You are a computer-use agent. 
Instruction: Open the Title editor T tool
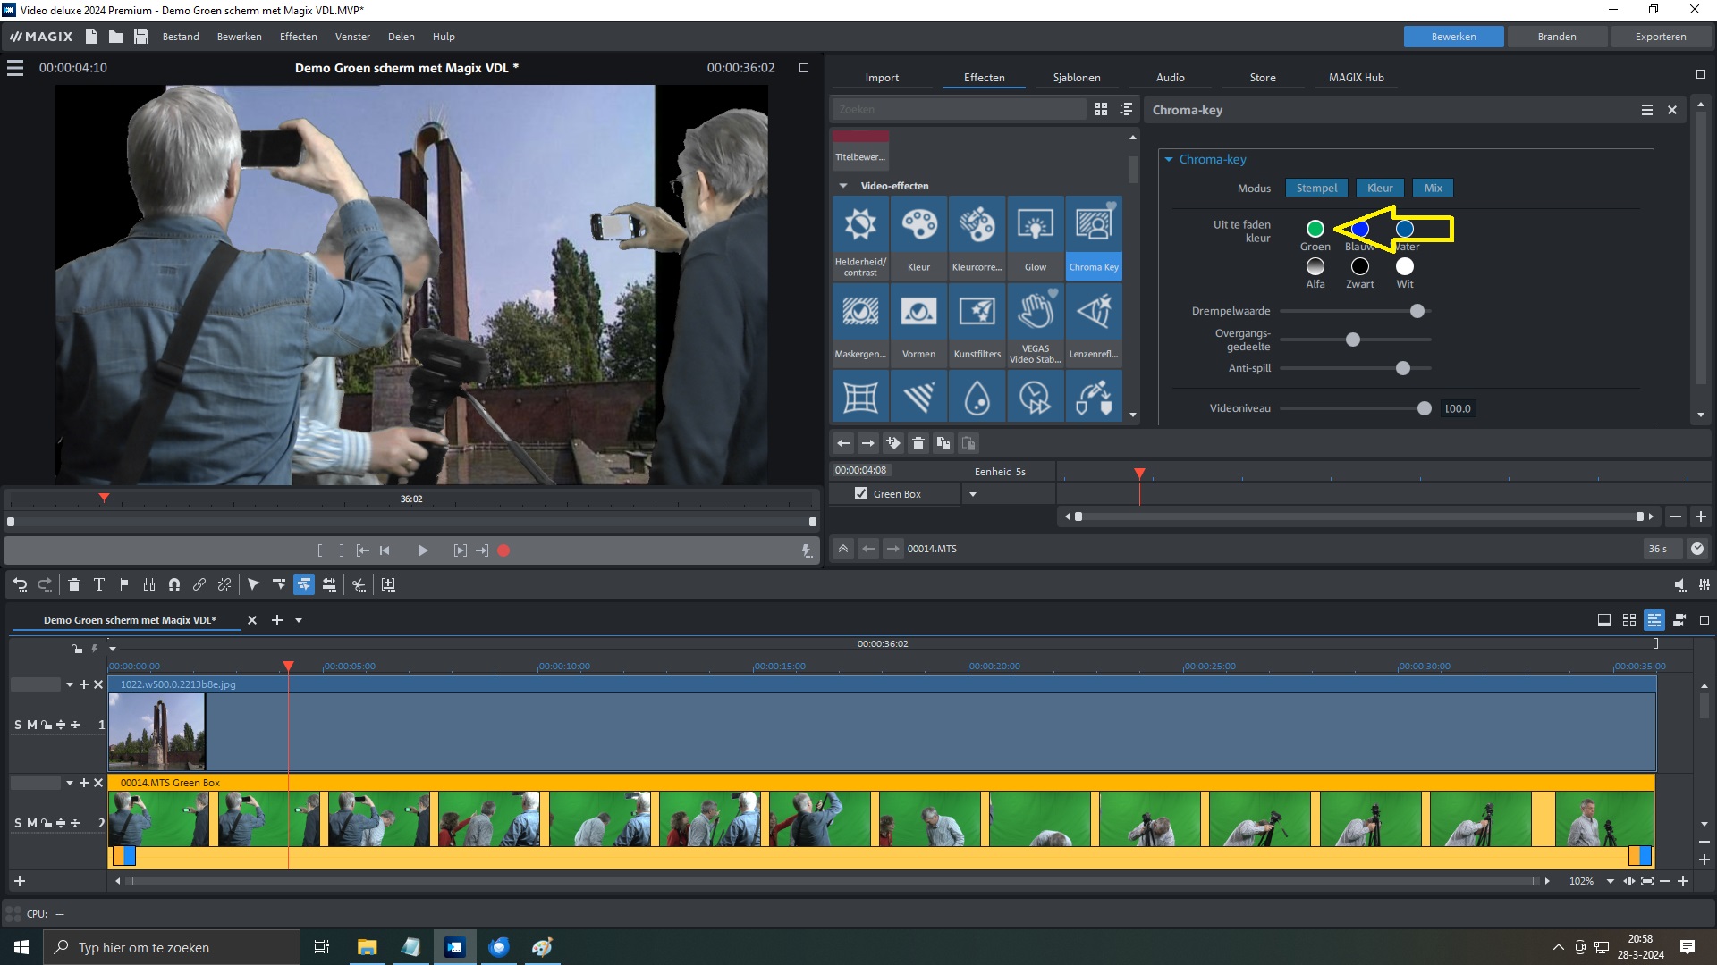(99, 584)
